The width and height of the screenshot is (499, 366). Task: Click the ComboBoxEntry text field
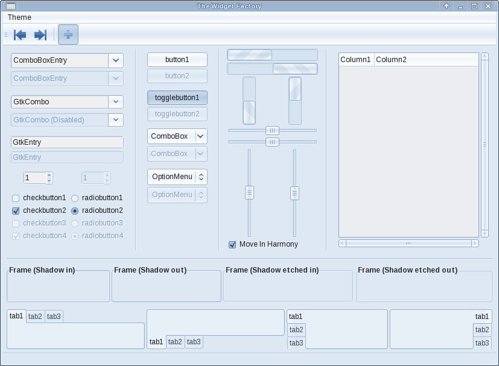60,60
